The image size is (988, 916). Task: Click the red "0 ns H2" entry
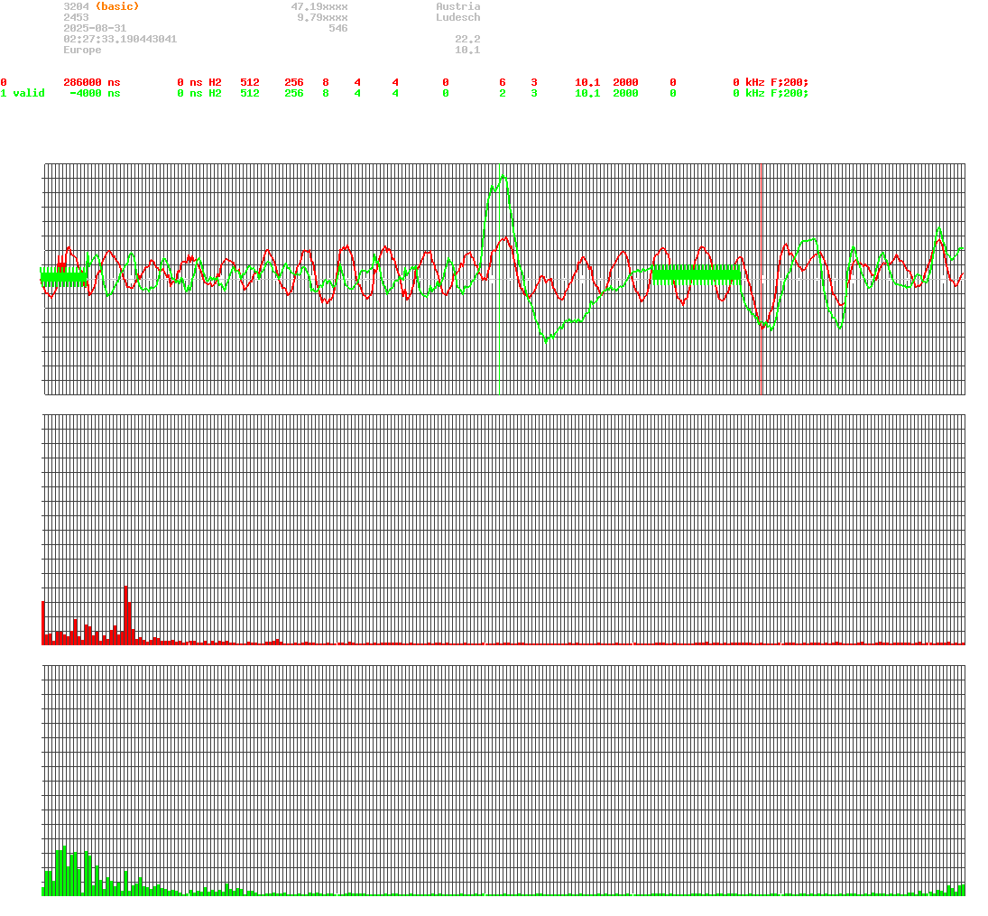coord(199,83)
